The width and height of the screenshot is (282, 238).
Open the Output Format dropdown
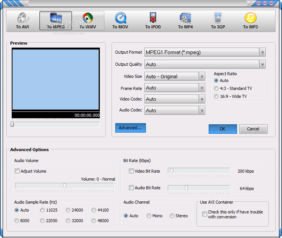click(262, 52)
